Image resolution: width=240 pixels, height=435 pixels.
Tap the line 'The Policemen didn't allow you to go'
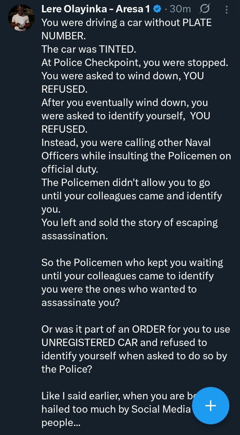pos(125,183)
